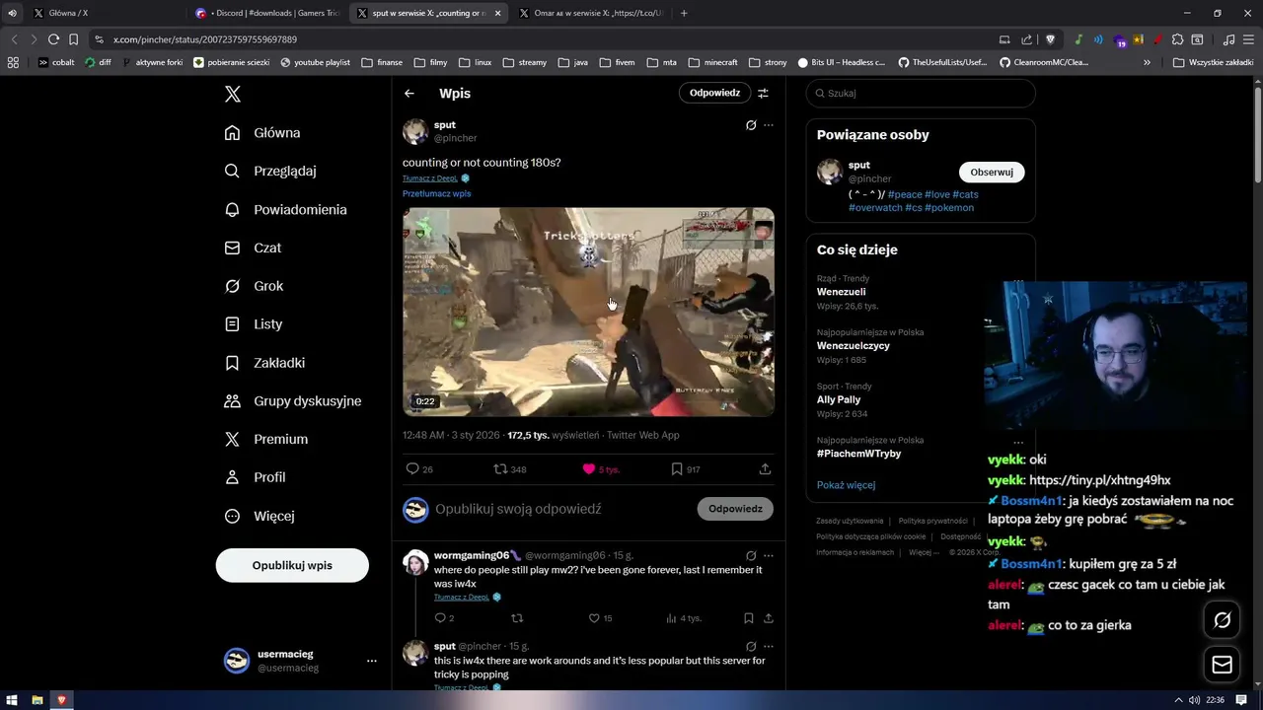This screenshot has height=710, width=1263.
Task: Click Przetłumacz wpis link
Action: [436, 193]
